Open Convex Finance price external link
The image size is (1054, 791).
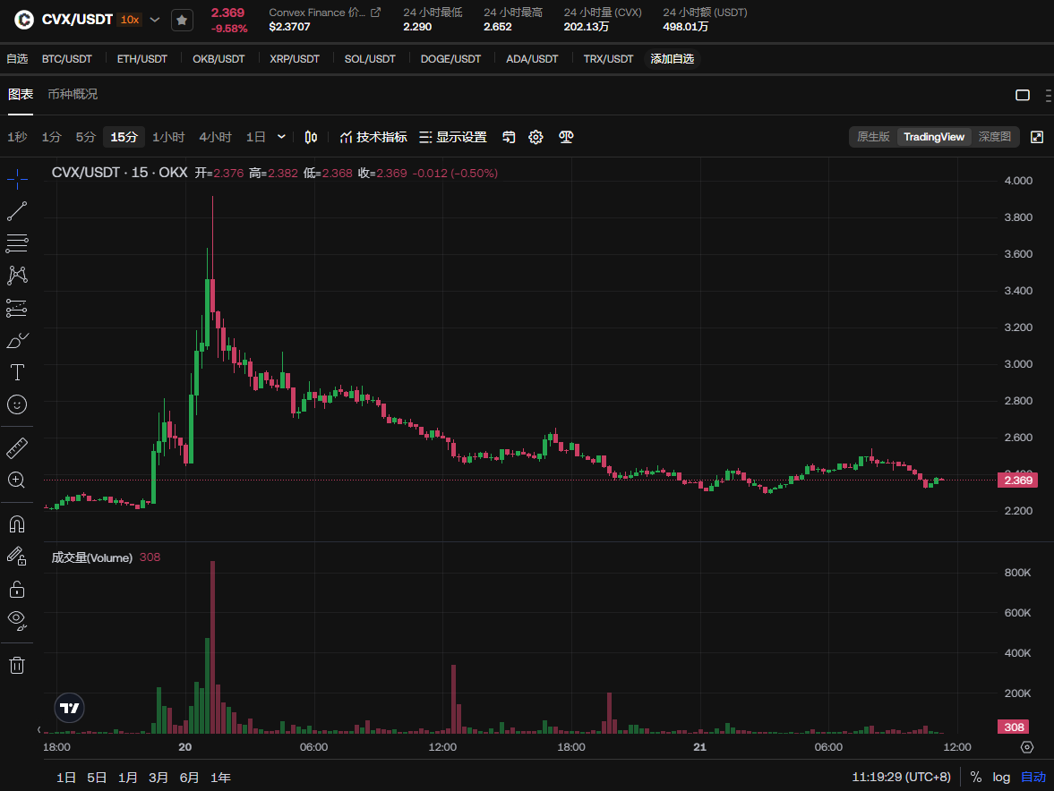[376, 13]
